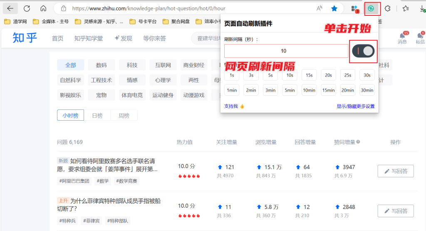
Task: Select the 宠物 category filter
Action: pos(102,95)
